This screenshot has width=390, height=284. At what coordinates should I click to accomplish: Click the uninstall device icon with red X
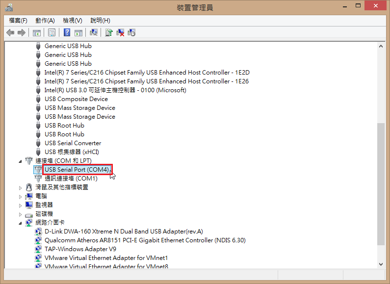[x=120, y=32]
